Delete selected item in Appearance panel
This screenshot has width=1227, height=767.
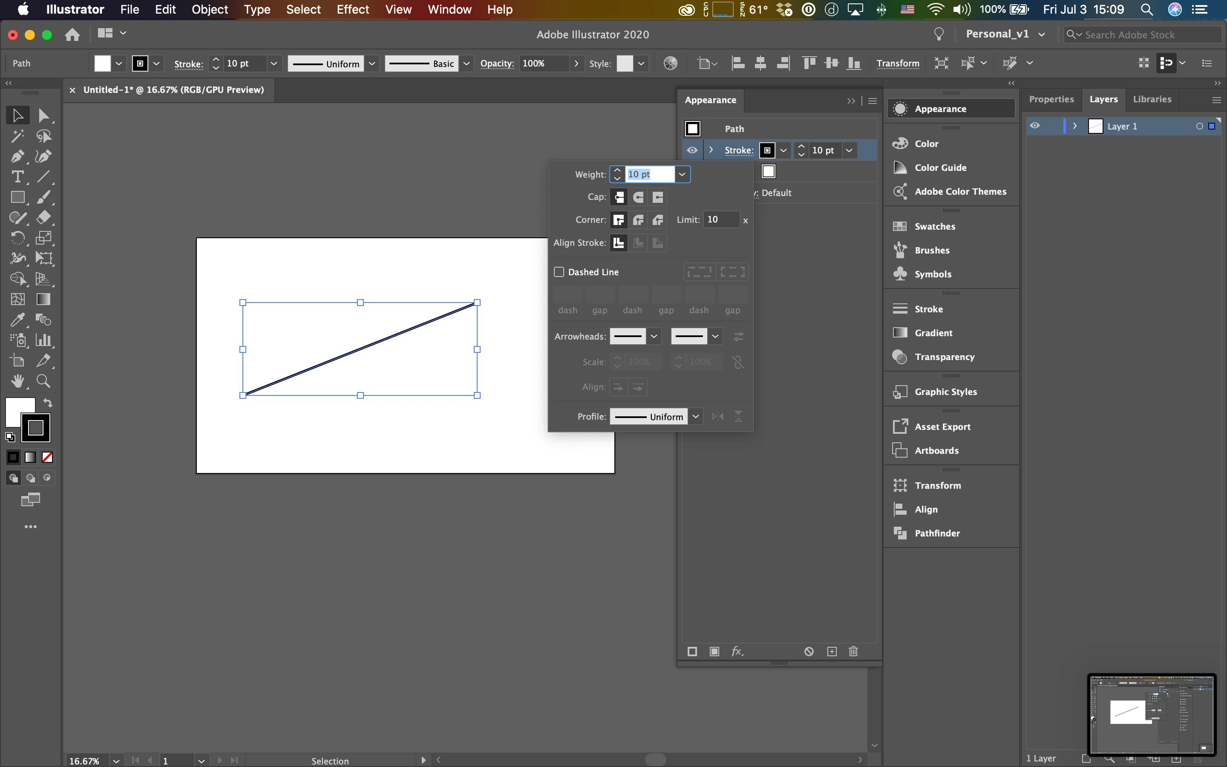click(853, 652)
